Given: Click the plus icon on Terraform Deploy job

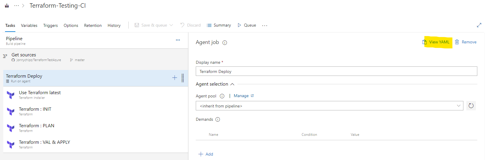Looking at the screenshot, I should (174, 78).
